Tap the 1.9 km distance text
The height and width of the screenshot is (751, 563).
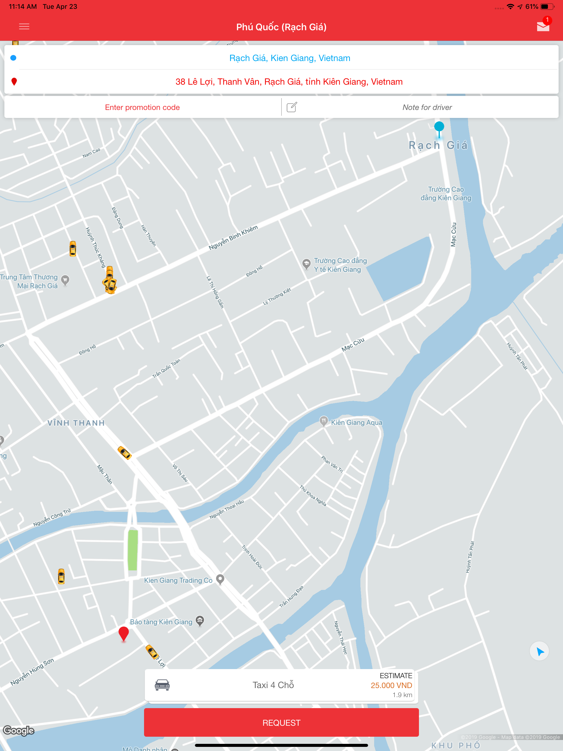coord(402,695)
